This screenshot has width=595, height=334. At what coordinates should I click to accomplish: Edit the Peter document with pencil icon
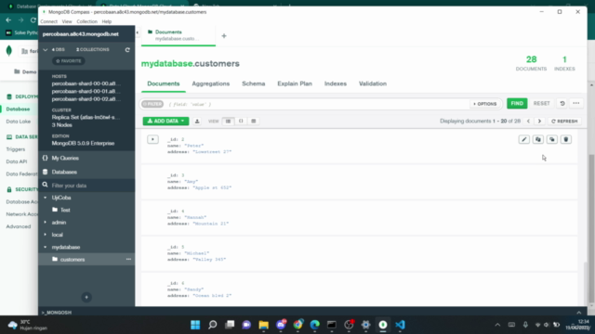click(524, 139)
